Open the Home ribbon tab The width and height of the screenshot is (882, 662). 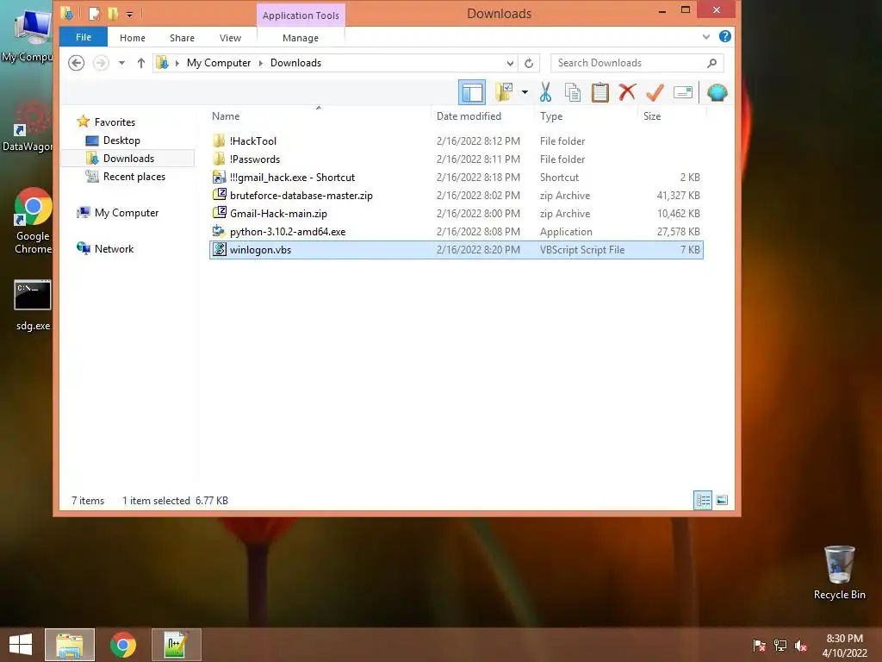click(132, 38)
